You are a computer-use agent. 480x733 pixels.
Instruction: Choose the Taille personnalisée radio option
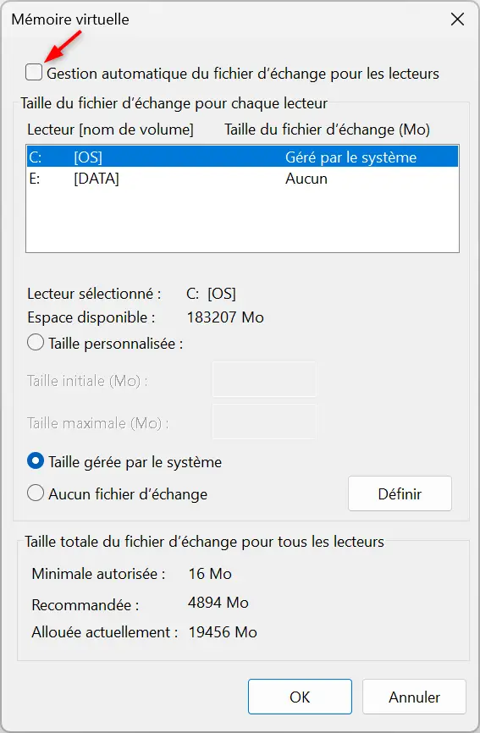(x=36, y=343)
